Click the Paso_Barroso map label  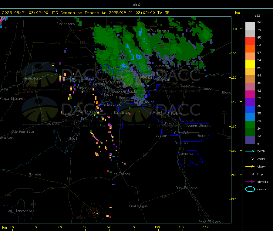[186, 187]
